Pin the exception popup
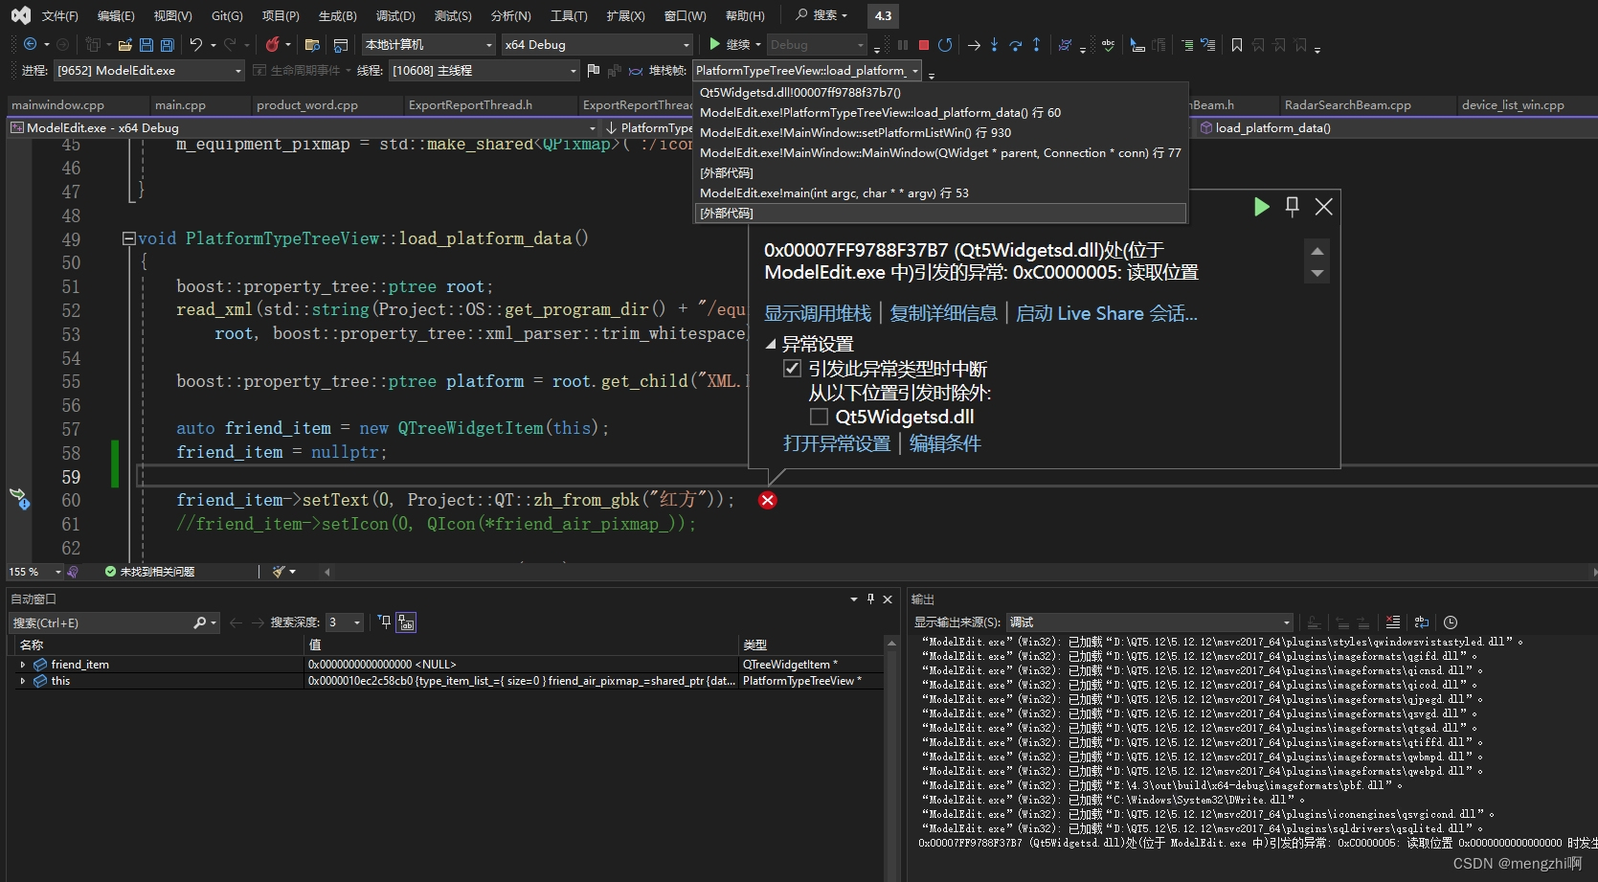1598x882 pixels. (1292, 206)
